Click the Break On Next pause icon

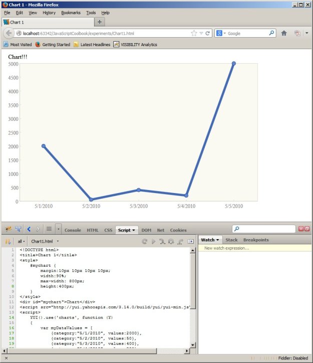click(8, 241)
